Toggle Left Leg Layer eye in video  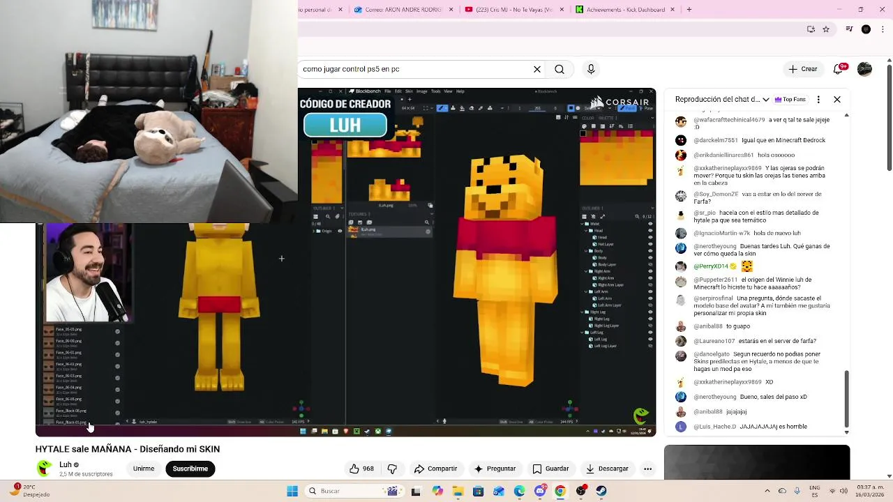pyautogui.click(x=650, y=346)
